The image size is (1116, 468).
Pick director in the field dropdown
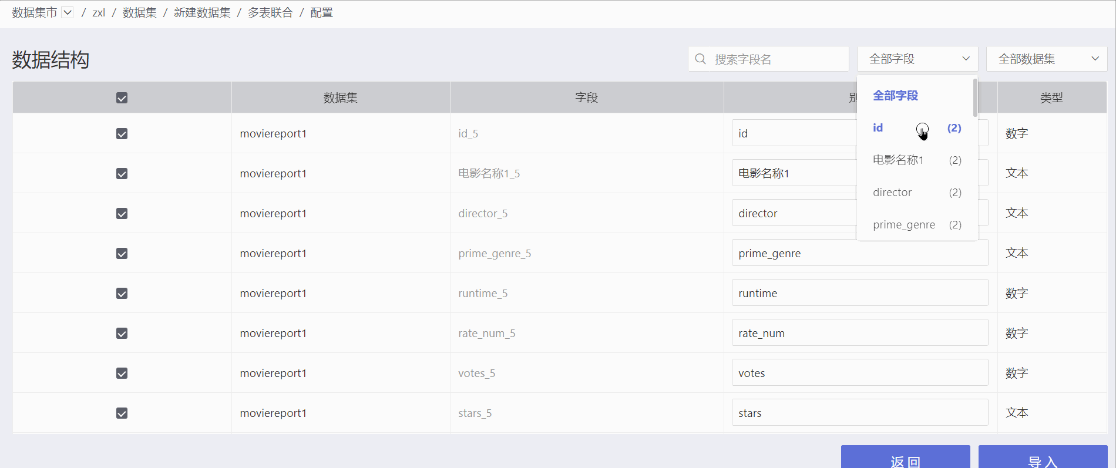click(892, 193)
